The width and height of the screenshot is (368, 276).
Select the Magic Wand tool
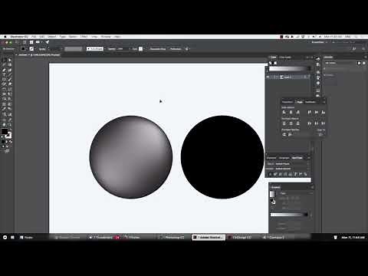(4, 64)
